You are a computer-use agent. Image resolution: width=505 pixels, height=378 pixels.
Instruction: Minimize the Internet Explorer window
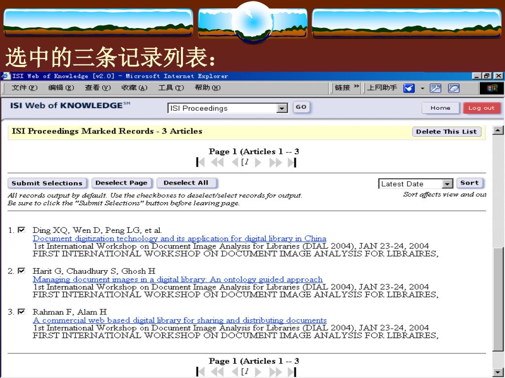tap(477, 76)
